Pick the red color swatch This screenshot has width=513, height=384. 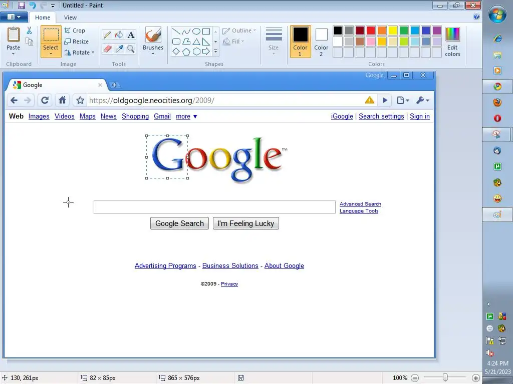371,30
